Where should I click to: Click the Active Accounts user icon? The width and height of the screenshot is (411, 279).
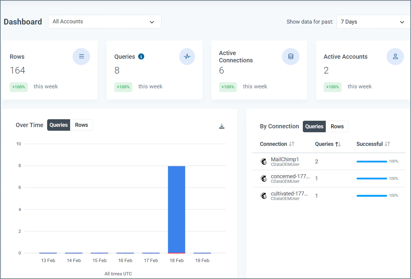pos(395,57)
